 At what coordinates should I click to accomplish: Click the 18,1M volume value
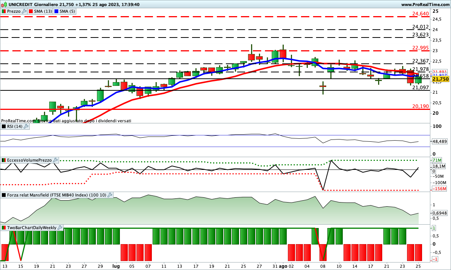(x=439, y=166)
